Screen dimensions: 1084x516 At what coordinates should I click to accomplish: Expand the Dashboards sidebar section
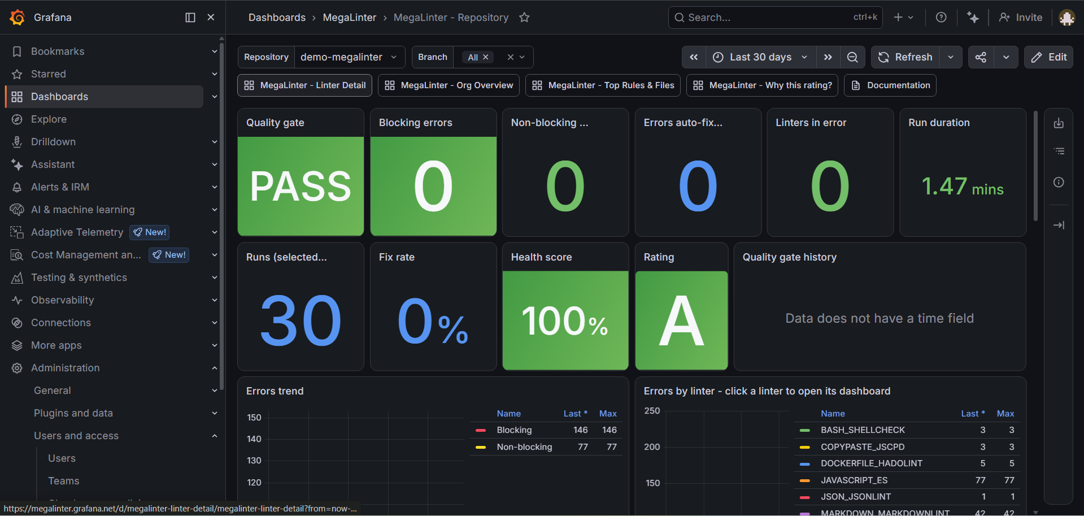point(215,97)
